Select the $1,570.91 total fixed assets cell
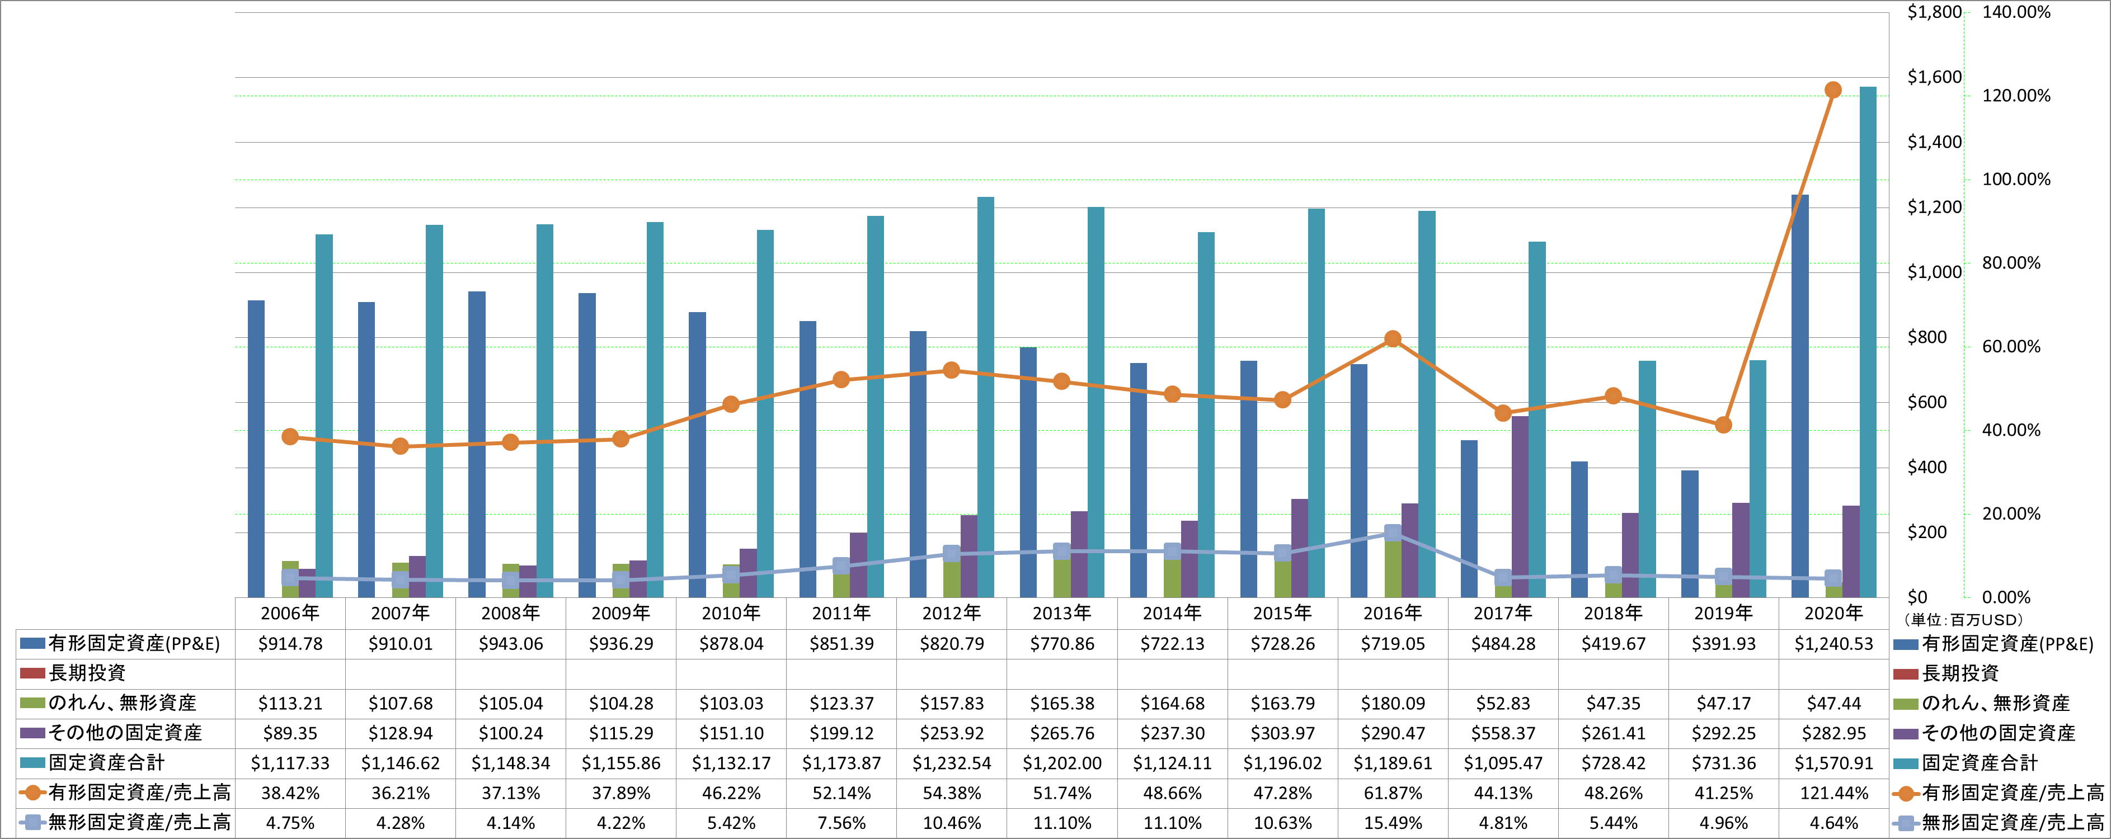This screenshot has width=2111, height=839. pos(1833,763)
